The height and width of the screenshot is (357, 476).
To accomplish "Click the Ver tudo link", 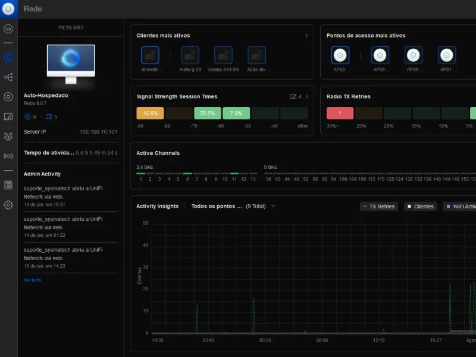I will click(x=32, y=280).
